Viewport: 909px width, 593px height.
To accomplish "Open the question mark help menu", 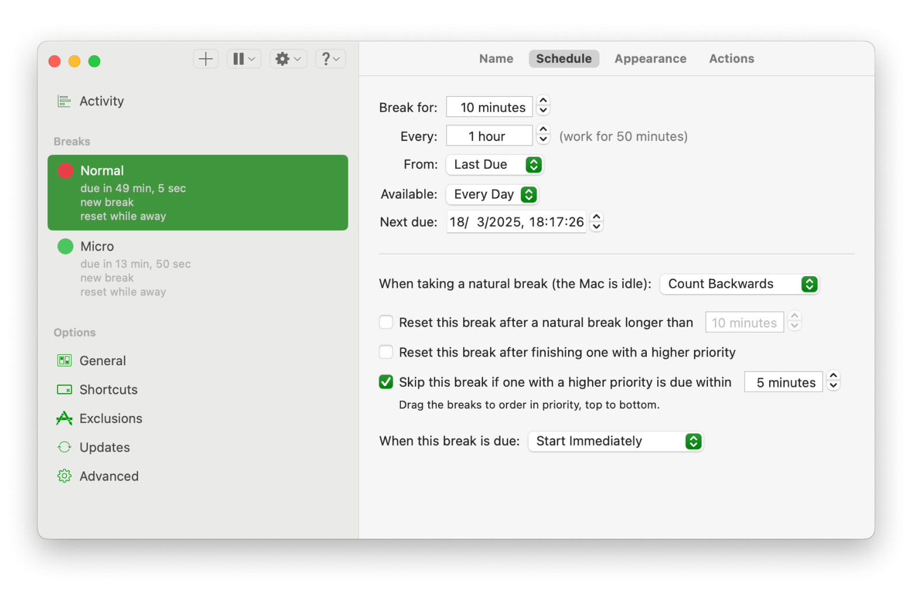I will [330, 59].
